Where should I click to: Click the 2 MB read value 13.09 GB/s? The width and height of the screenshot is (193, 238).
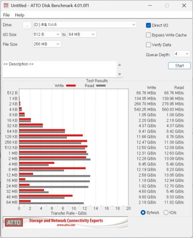174,159
